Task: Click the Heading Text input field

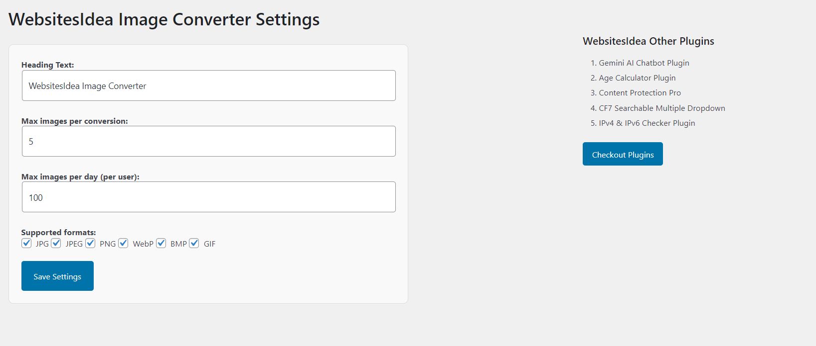Action: pyautogui.click(x=208, y=86)
